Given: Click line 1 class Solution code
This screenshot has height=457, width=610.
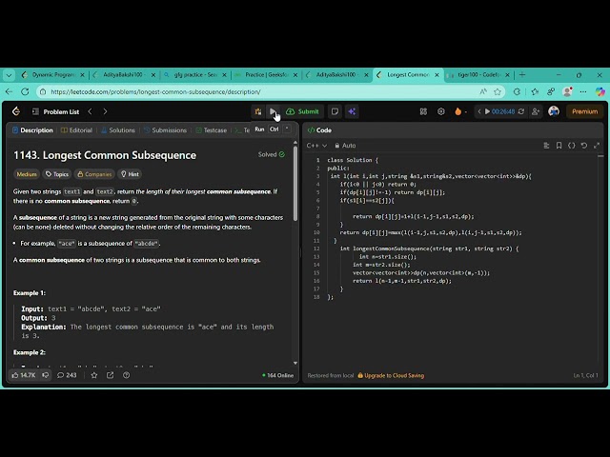Looking at the screenshot, I should [353, 160].
